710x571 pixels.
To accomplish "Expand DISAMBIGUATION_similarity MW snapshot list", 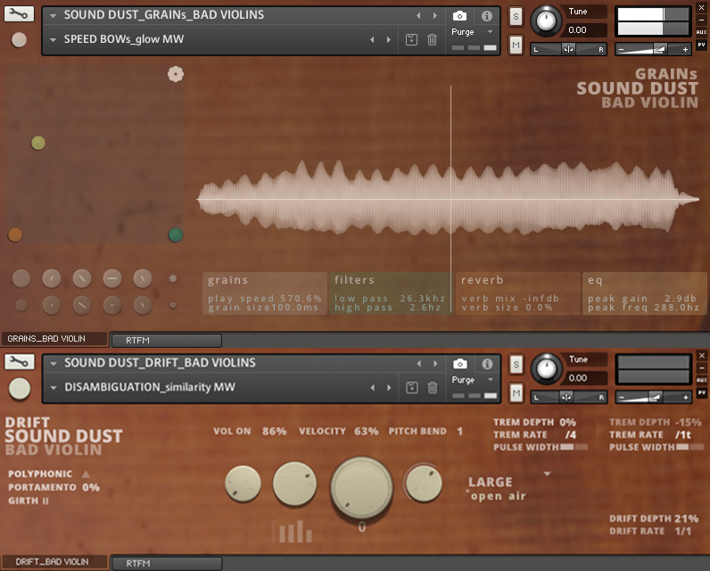I will pos(54,387).
